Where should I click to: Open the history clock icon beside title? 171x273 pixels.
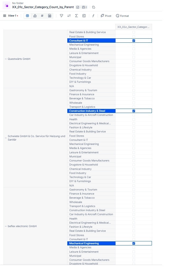pyautogui.click(x=94, y=7)
